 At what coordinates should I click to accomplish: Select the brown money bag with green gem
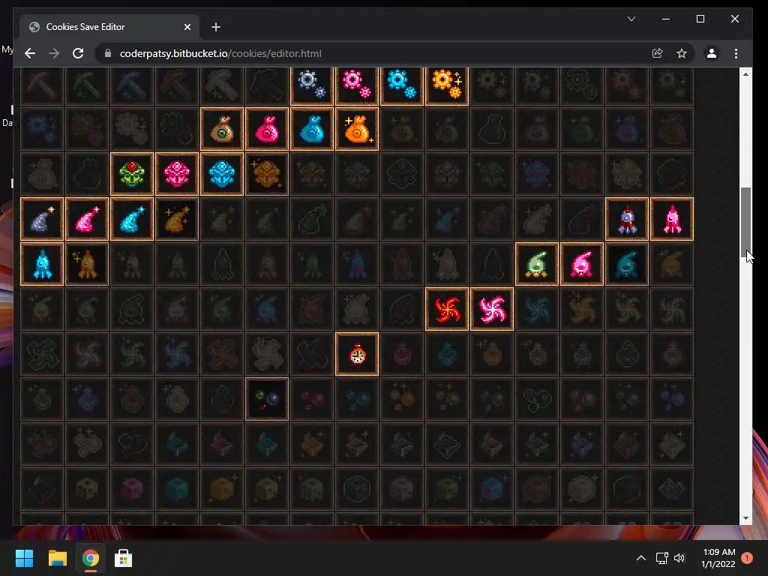(x=222, y=129)
